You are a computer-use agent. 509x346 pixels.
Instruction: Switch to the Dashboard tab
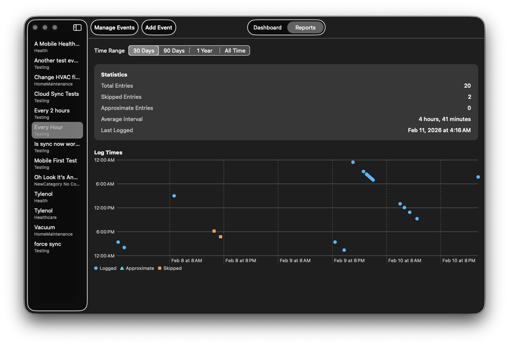pos(267,27)
